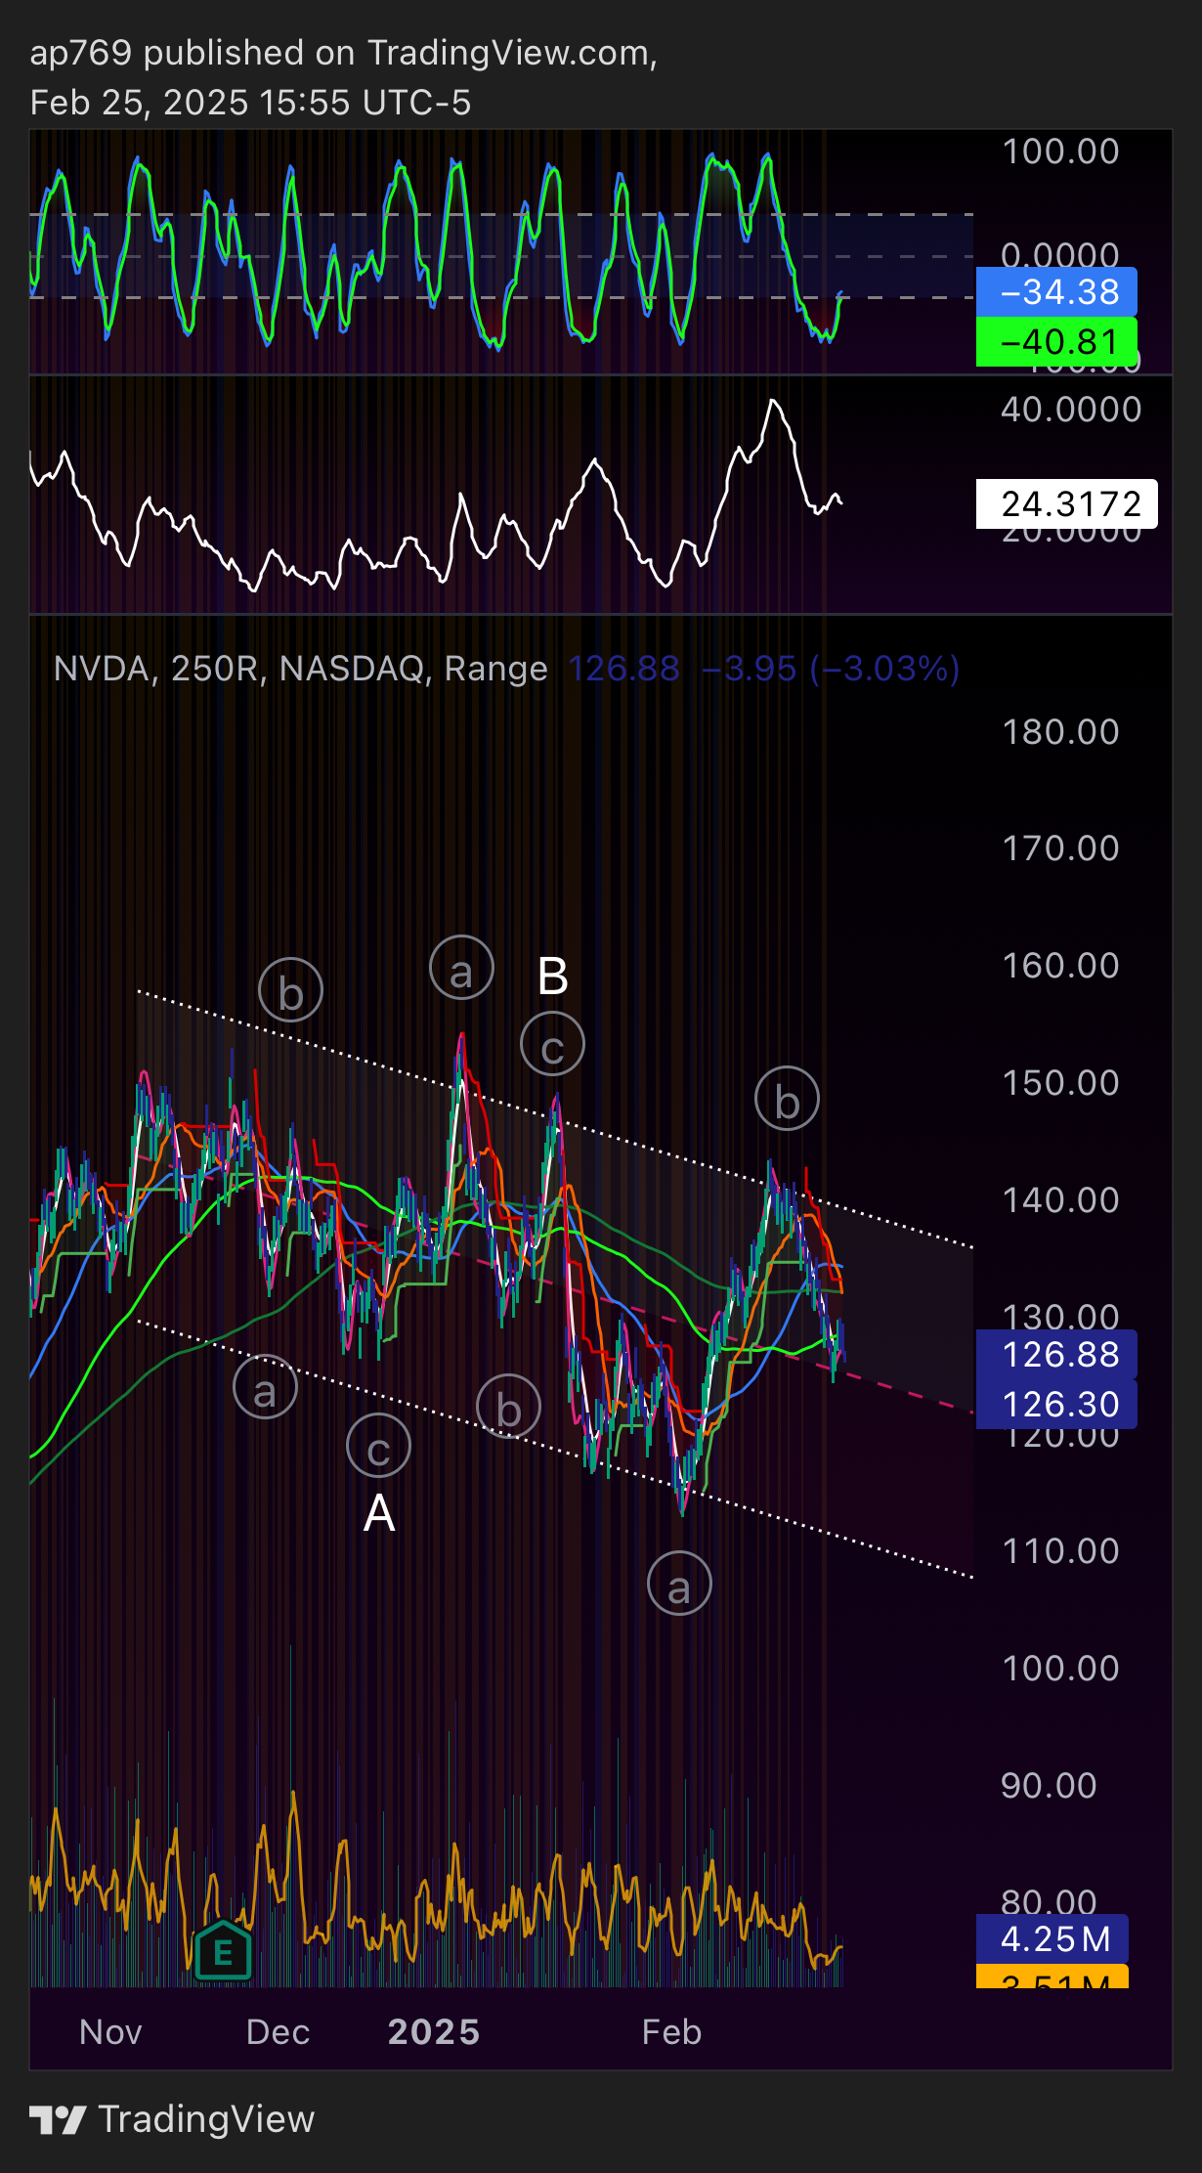
Task: Select the white A wave label
Action: click(x=379, y=1514)
